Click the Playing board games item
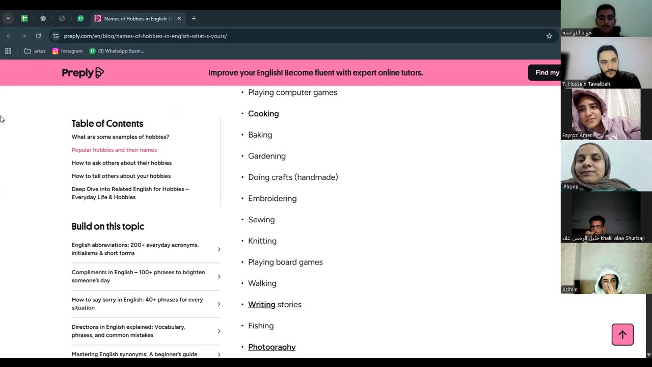 coord(285,262)
